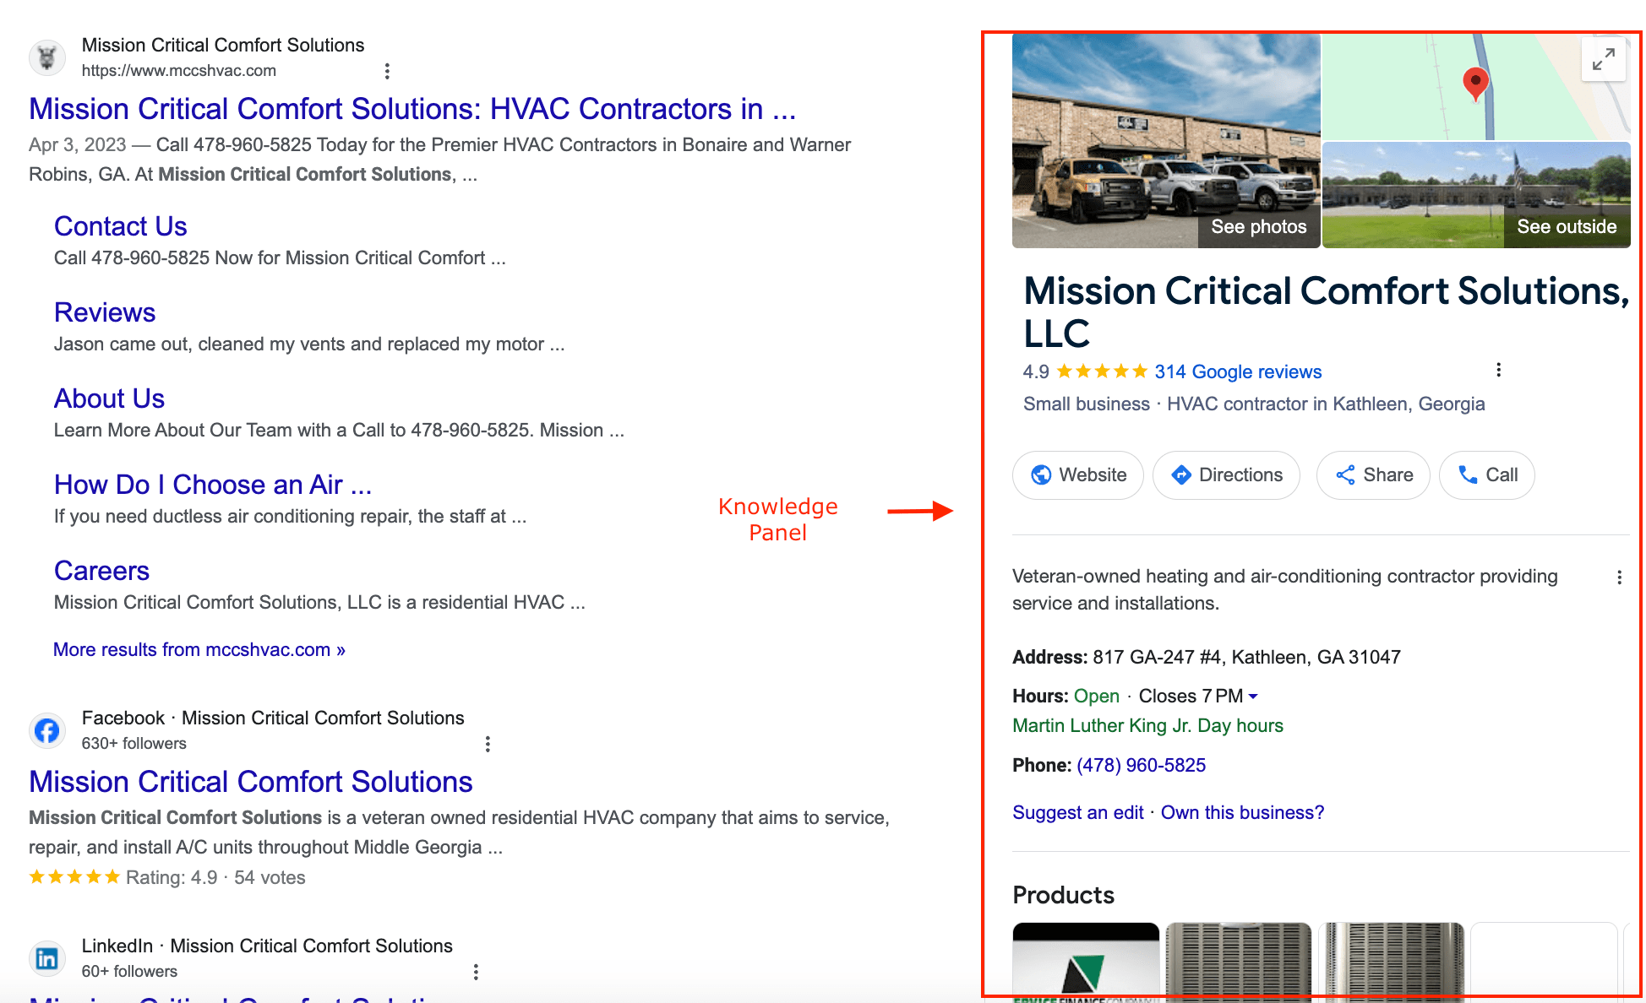This screenshot has width=1646, height=1003.
Task: Click the Facebook logo icon
Action: [x=47, y=730]
